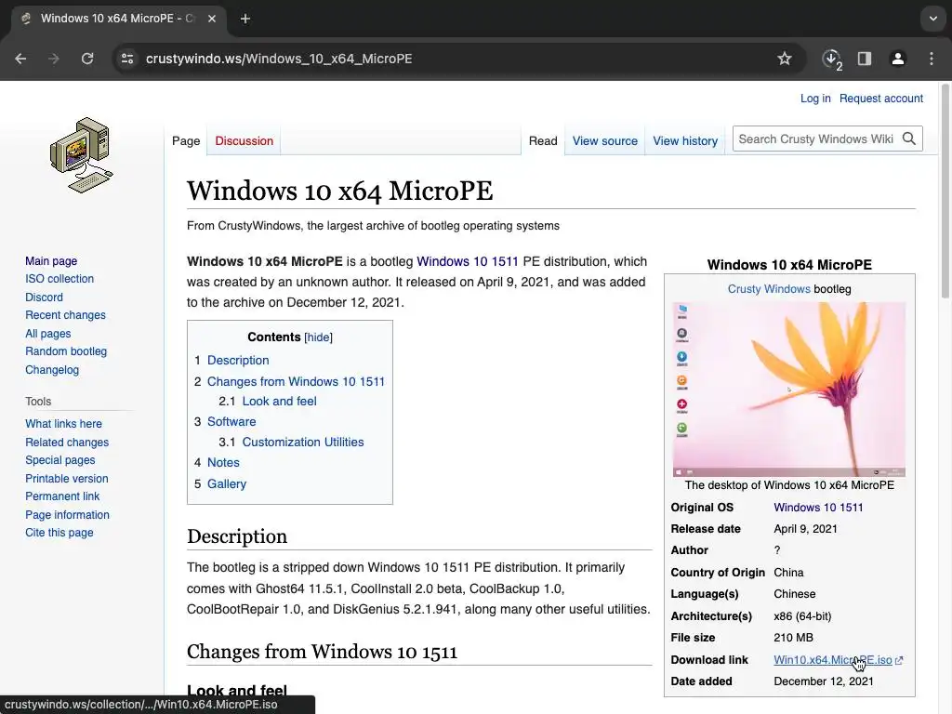The image size is (952, 714).
Task: Click the browser forward arrow
Action: pos(54,59)
